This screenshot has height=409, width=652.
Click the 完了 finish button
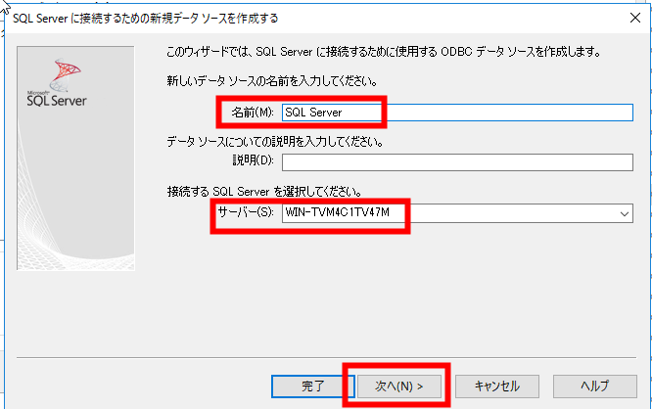point(312,386)
